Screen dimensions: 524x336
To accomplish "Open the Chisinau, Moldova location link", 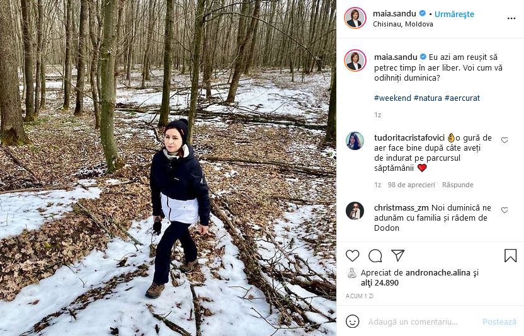I will coord(403,24).
